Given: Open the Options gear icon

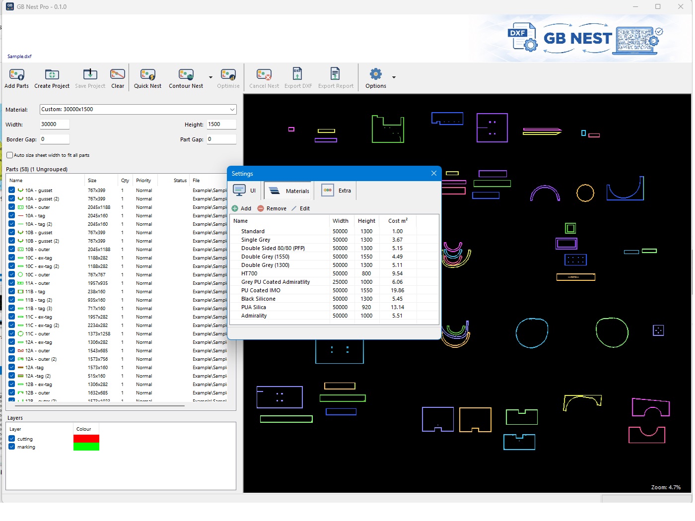Looking at the screenshot, I should 376,74.
